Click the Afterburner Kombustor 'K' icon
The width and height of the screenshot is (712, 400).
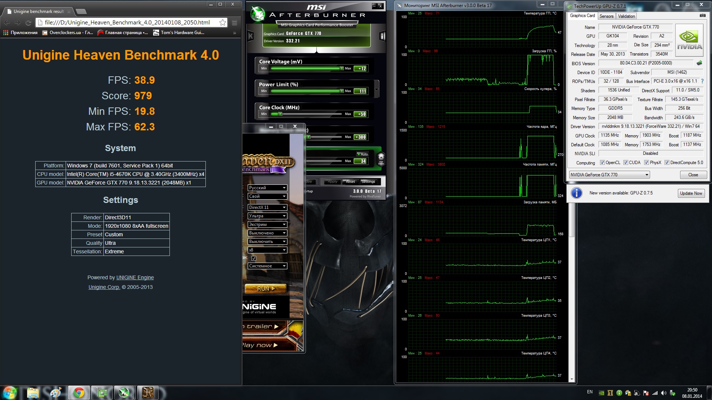point(250,36)
